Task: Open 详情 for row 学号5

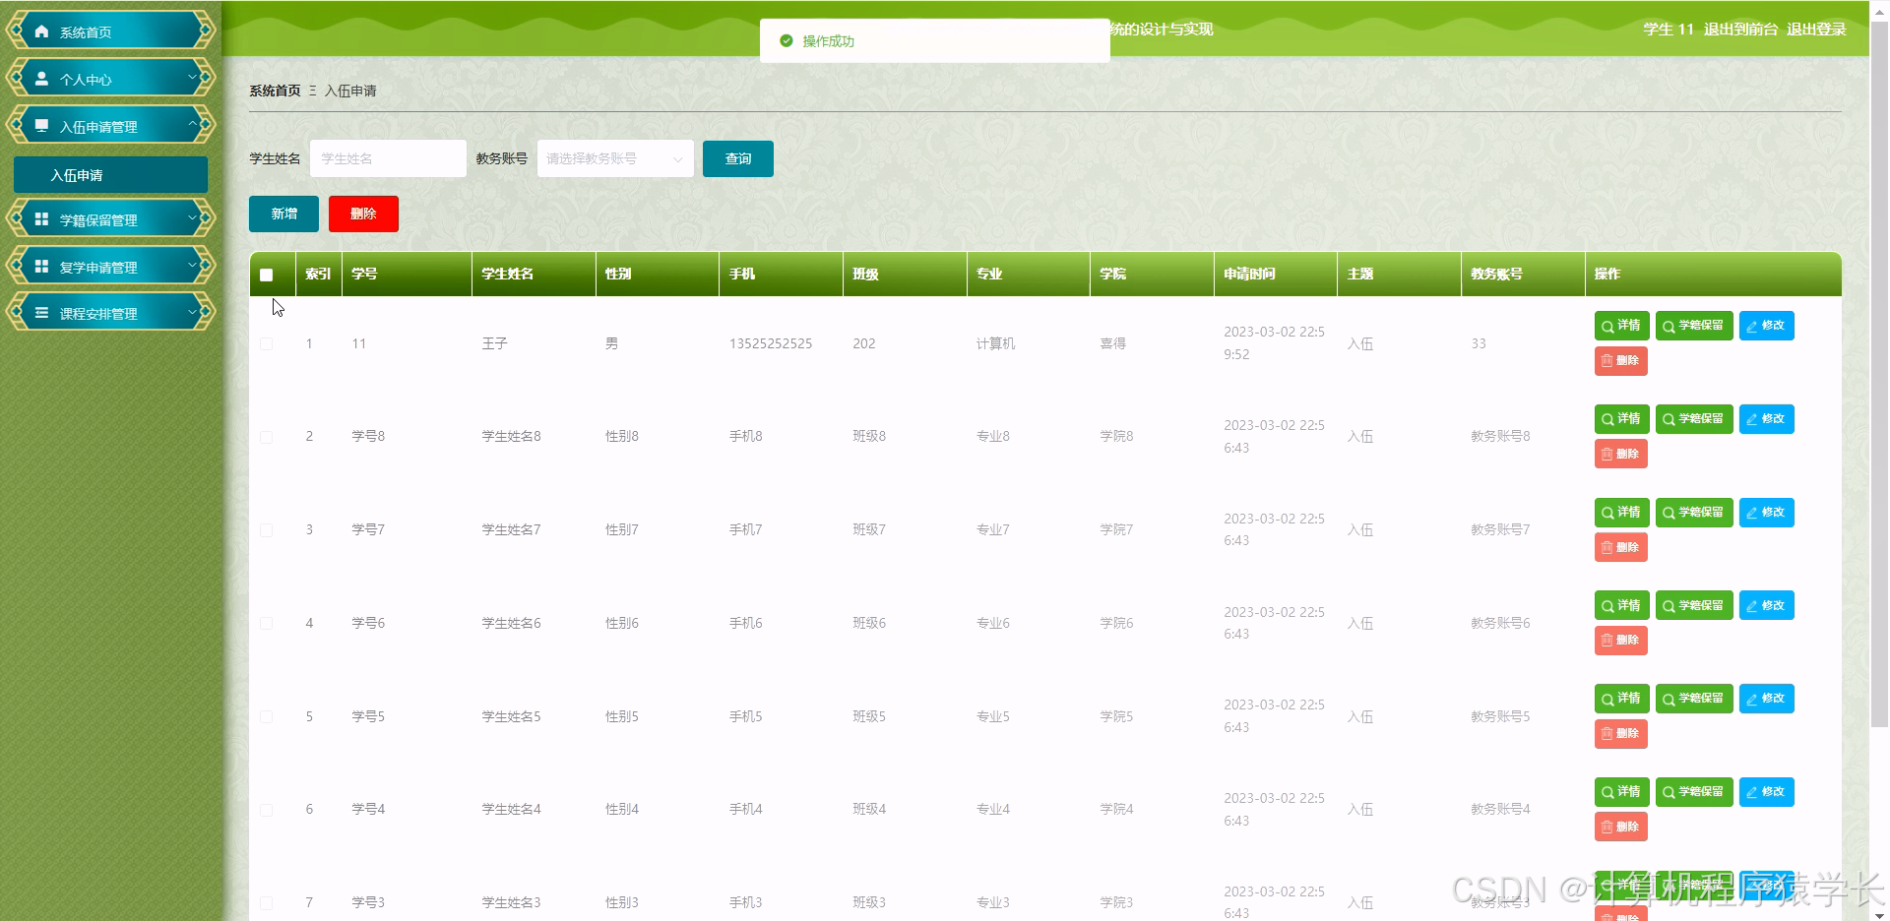Action: point(1621,699)
